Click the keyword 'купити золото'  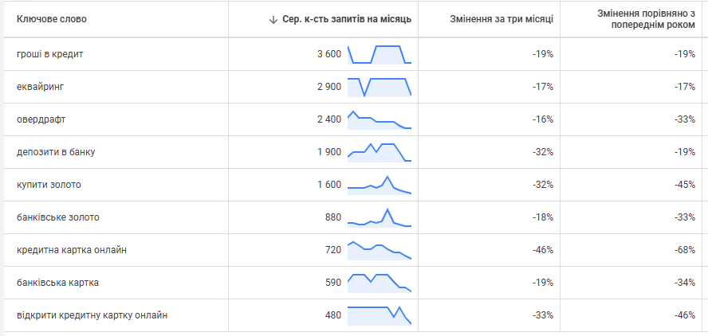[49, 185]
